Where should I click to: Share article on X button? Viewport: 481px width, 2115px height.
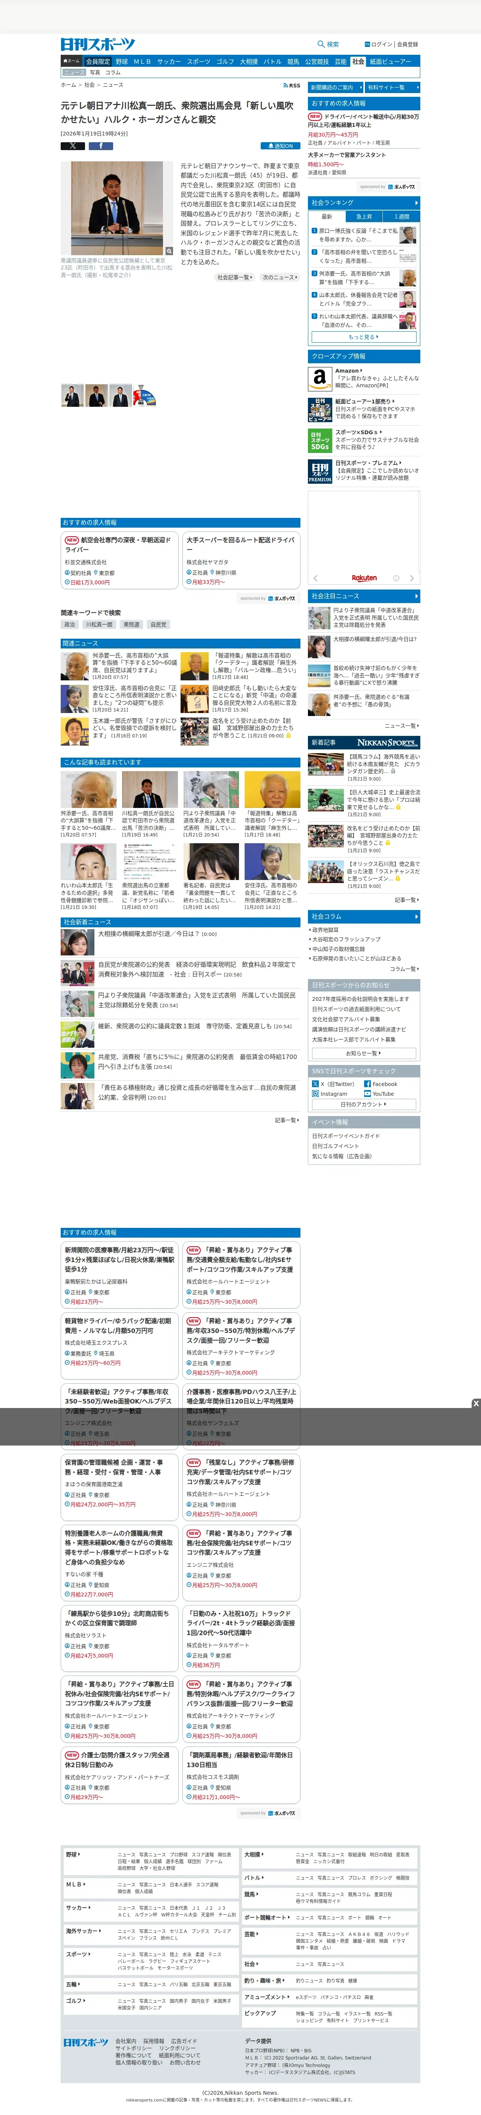[73, 146]
